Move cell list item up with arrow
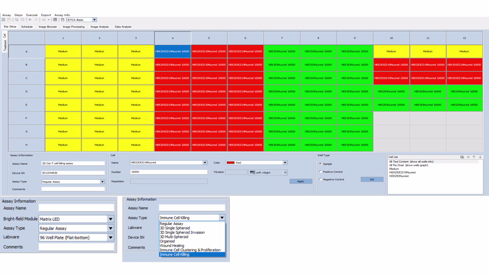 474,157
